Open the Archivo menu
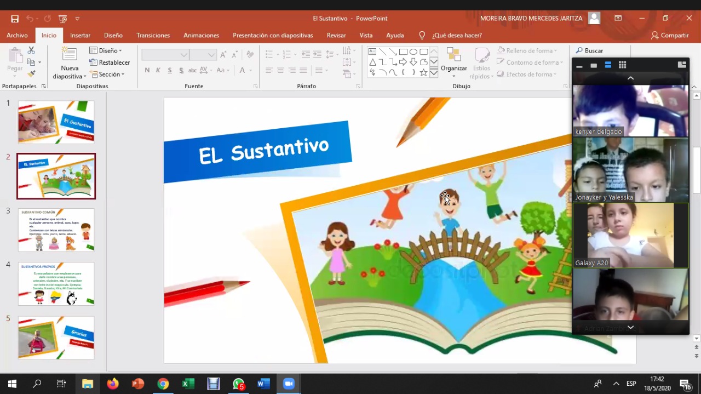Image resolution: width=701 pixels, height=394 pixels. tap(17, 35)
